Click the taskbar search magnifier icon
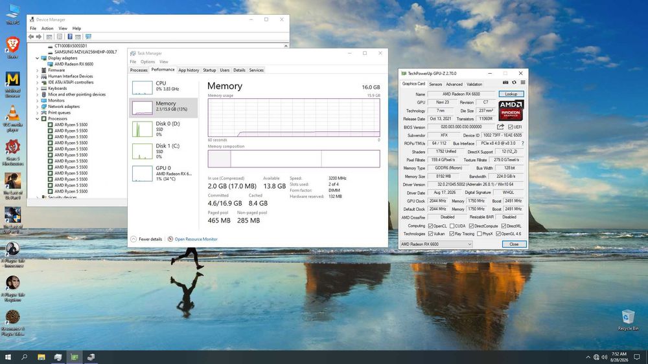This screenshot has width=648, height=364. (x=25, y=357)
